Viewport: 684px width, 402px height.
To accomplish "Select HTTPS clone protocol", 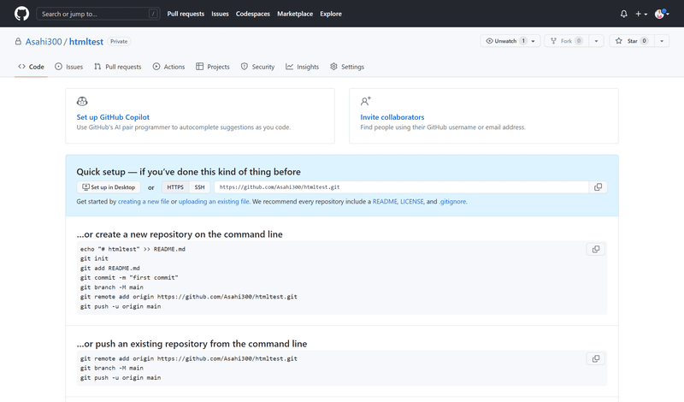I will pyautogui.click(x=175, y=187).
